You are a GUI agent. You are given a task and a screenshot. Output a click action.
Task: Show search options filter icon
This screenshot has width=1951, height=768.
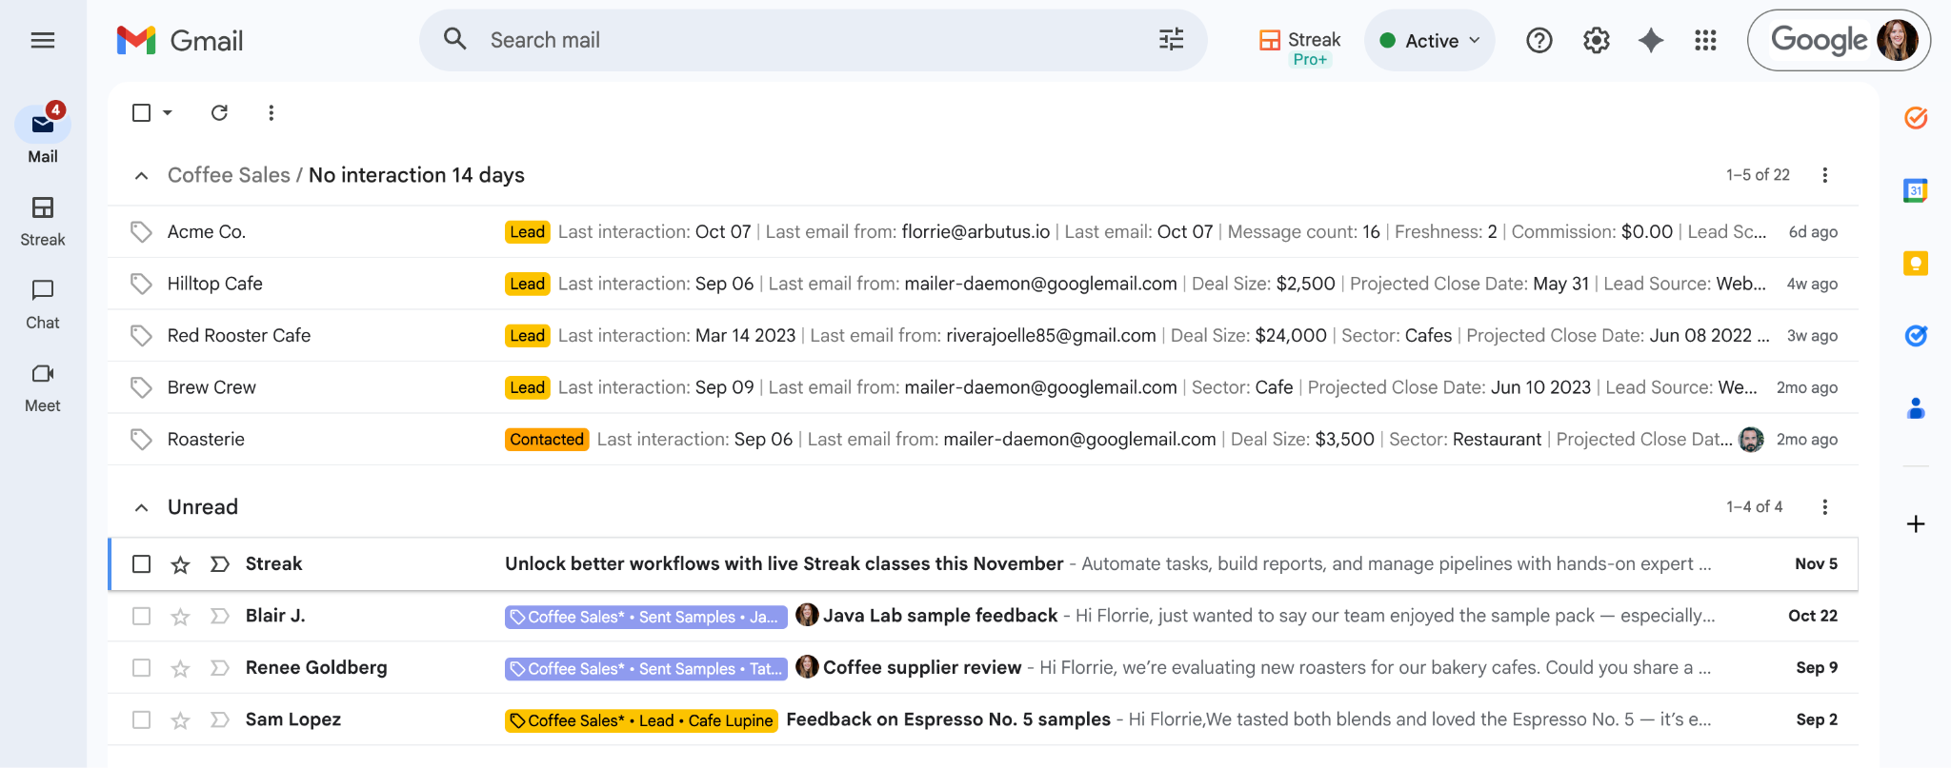click(1171, 39)
